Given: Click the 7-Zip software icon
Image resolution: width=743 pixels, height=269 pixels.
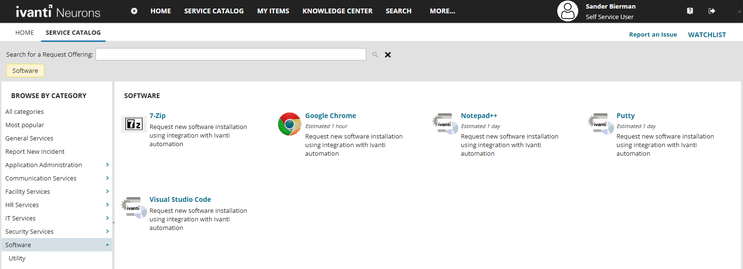Looking at the screenshot, I should (134, 125).
